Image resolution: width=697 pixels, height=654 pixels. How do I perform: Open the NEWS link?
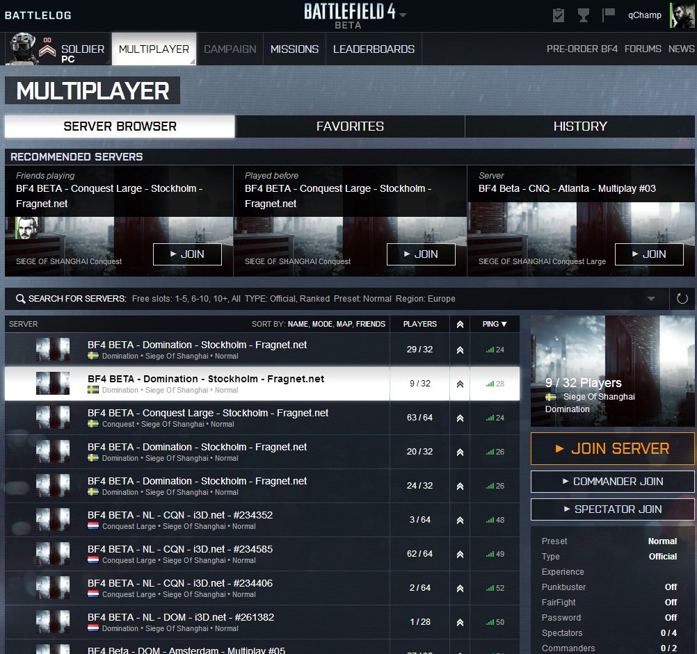tap(681, 49)
